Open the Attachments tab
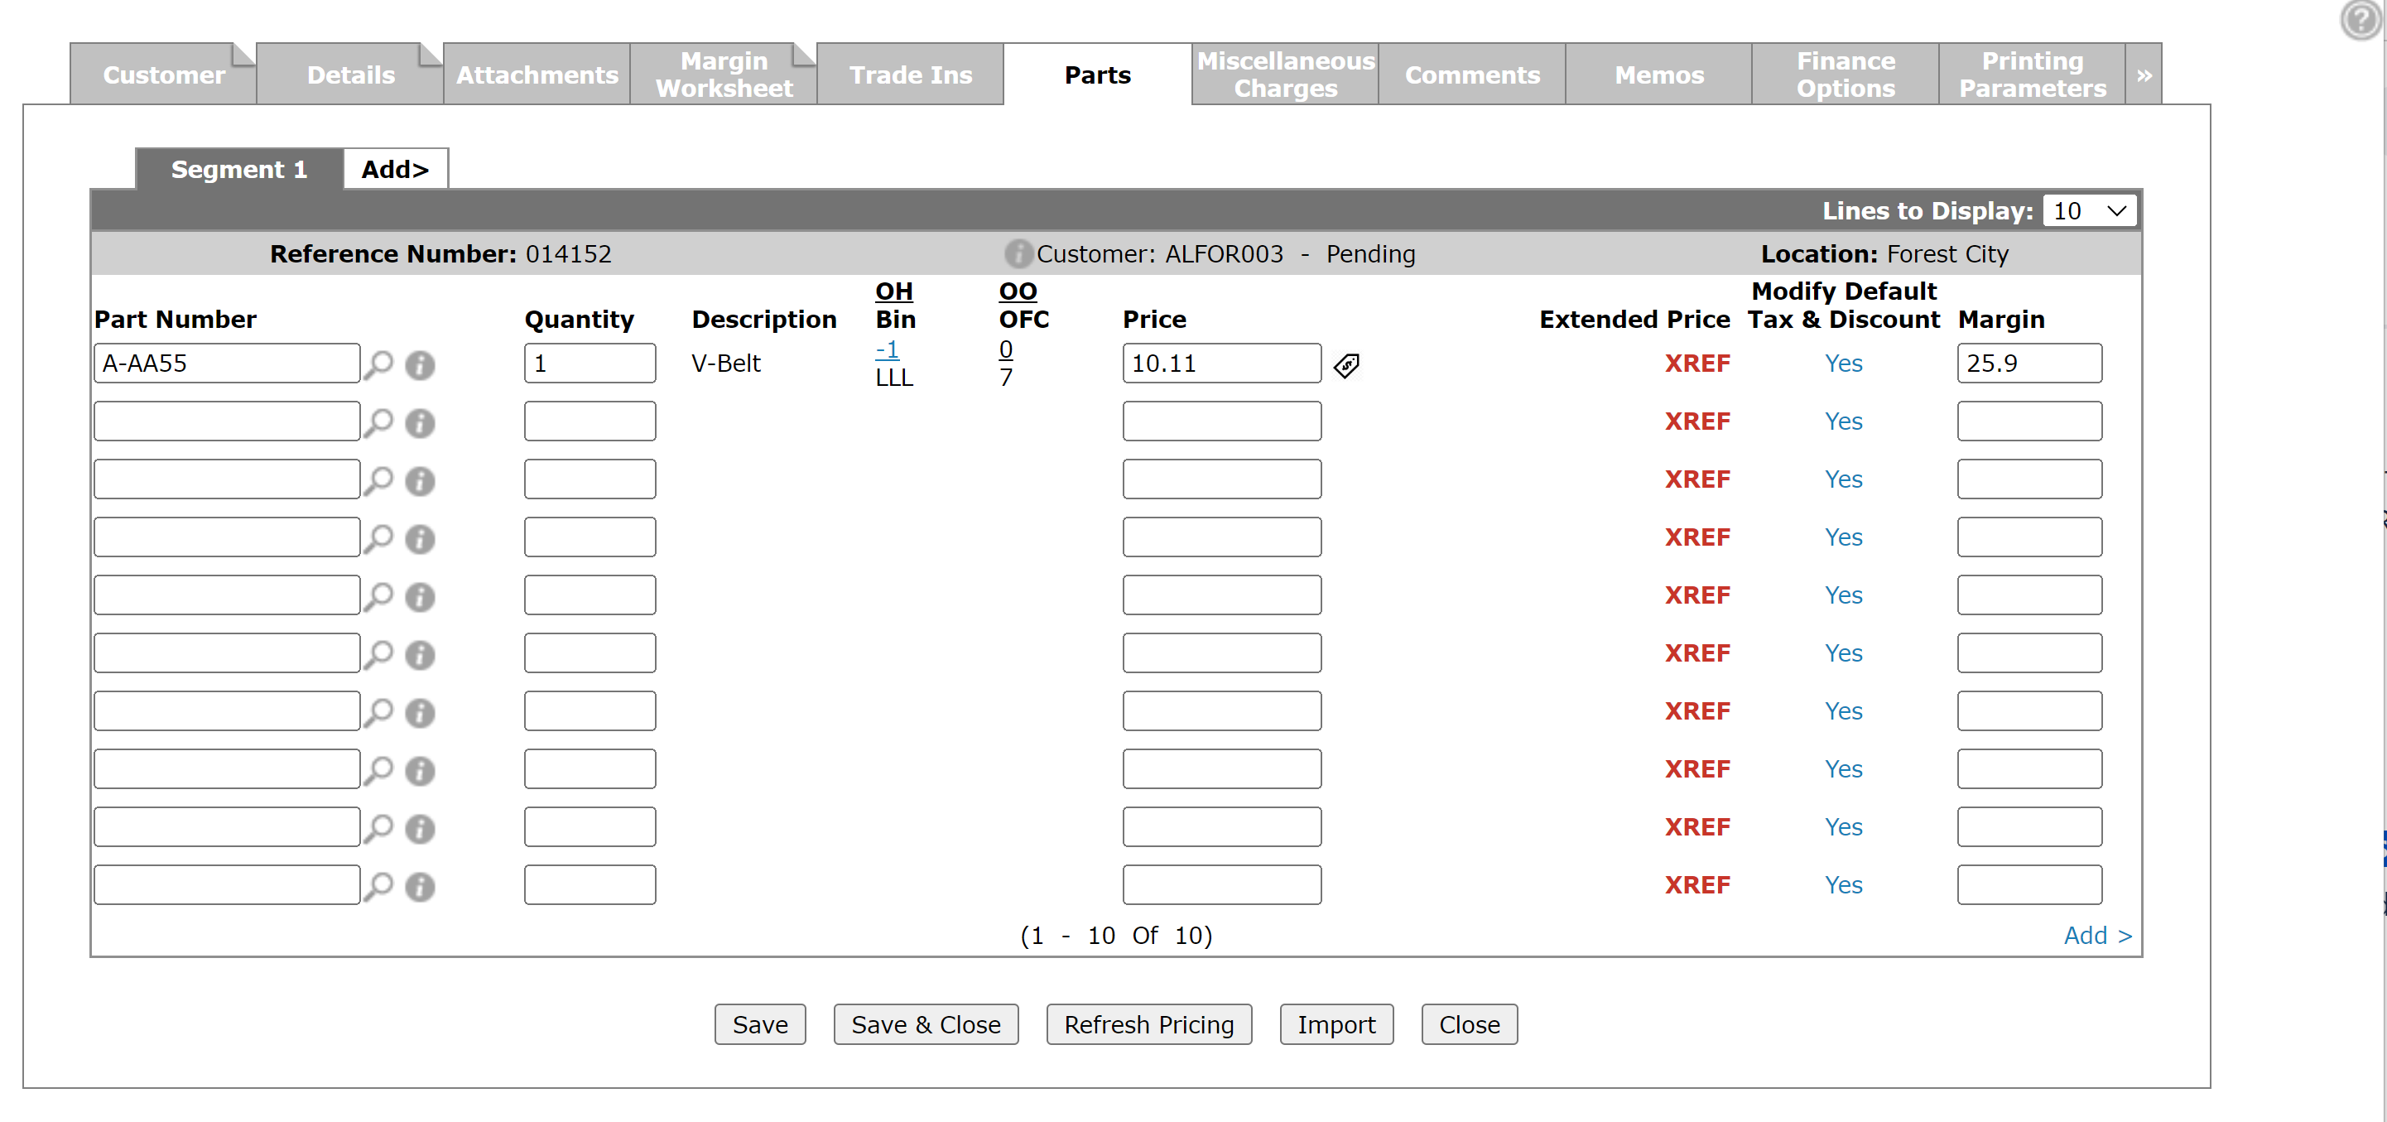2387x1122 pixels. (x=537, y=75)
